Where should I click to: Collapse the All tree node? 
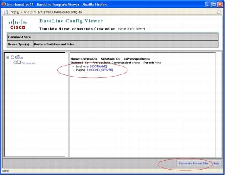pos(8,57)
